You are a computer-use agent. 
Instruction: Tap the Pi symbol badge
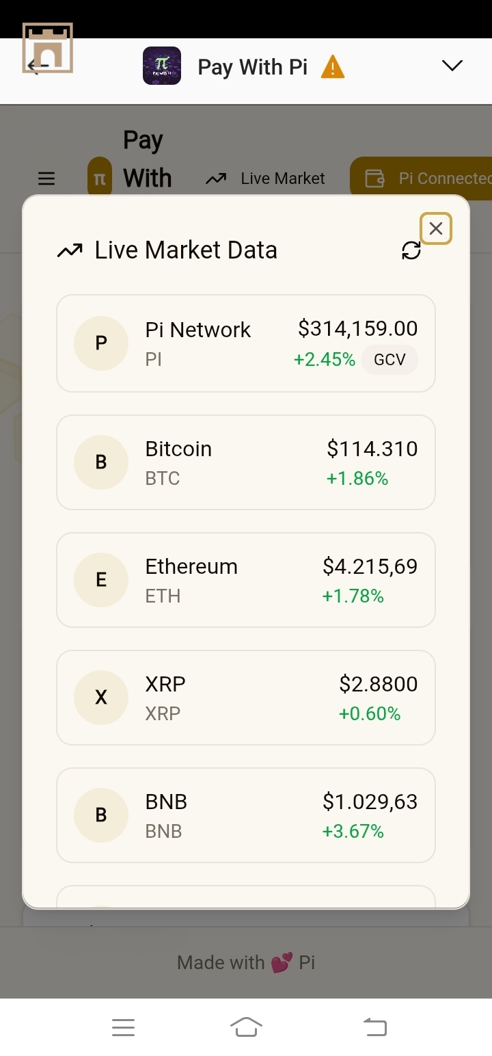100,179
